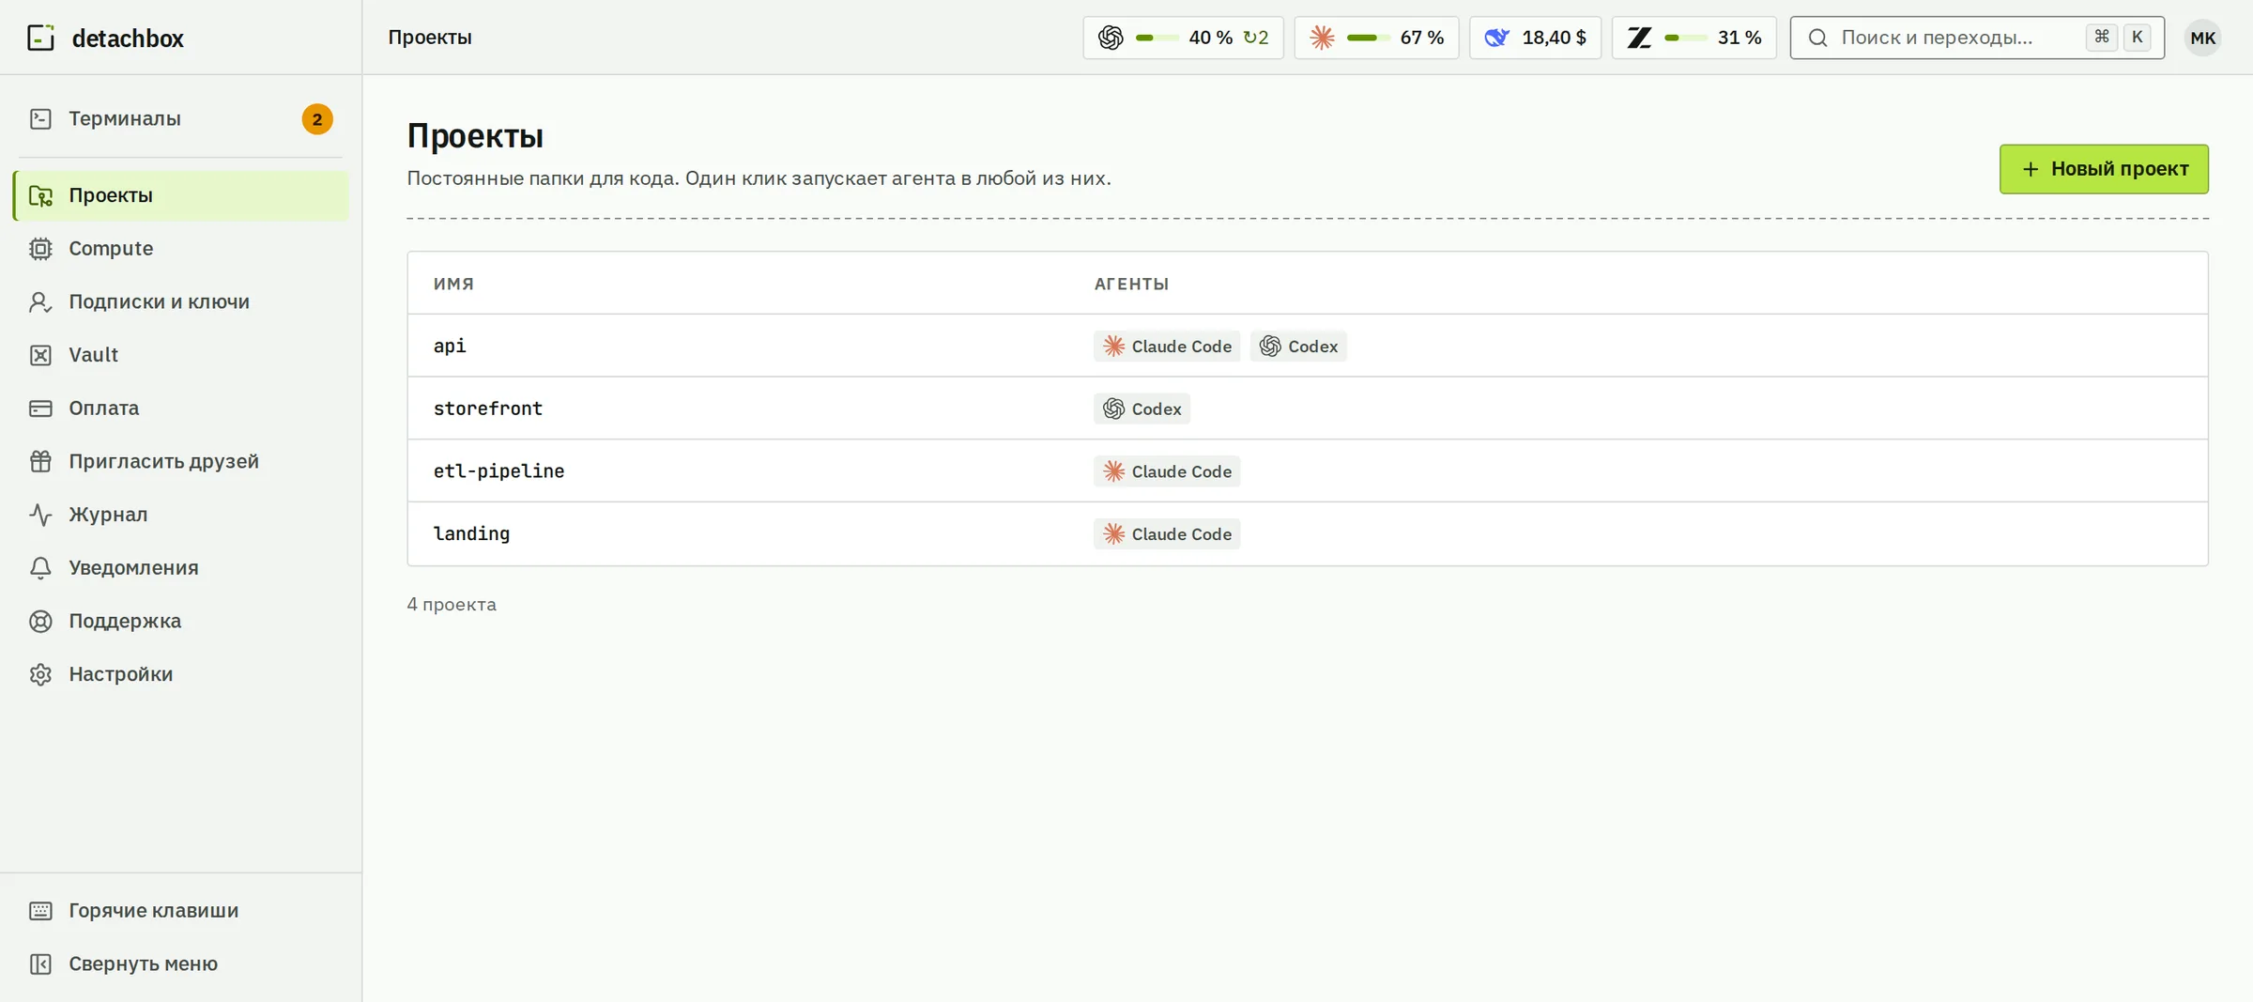
Task: Click the Настройки gear icon
Action: pos(40,674)
